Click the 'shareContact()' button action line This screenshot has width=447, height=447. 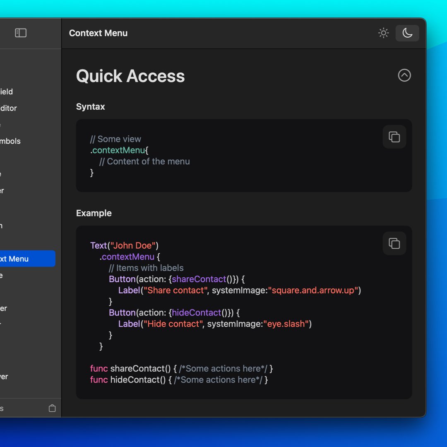click(177, 279)
